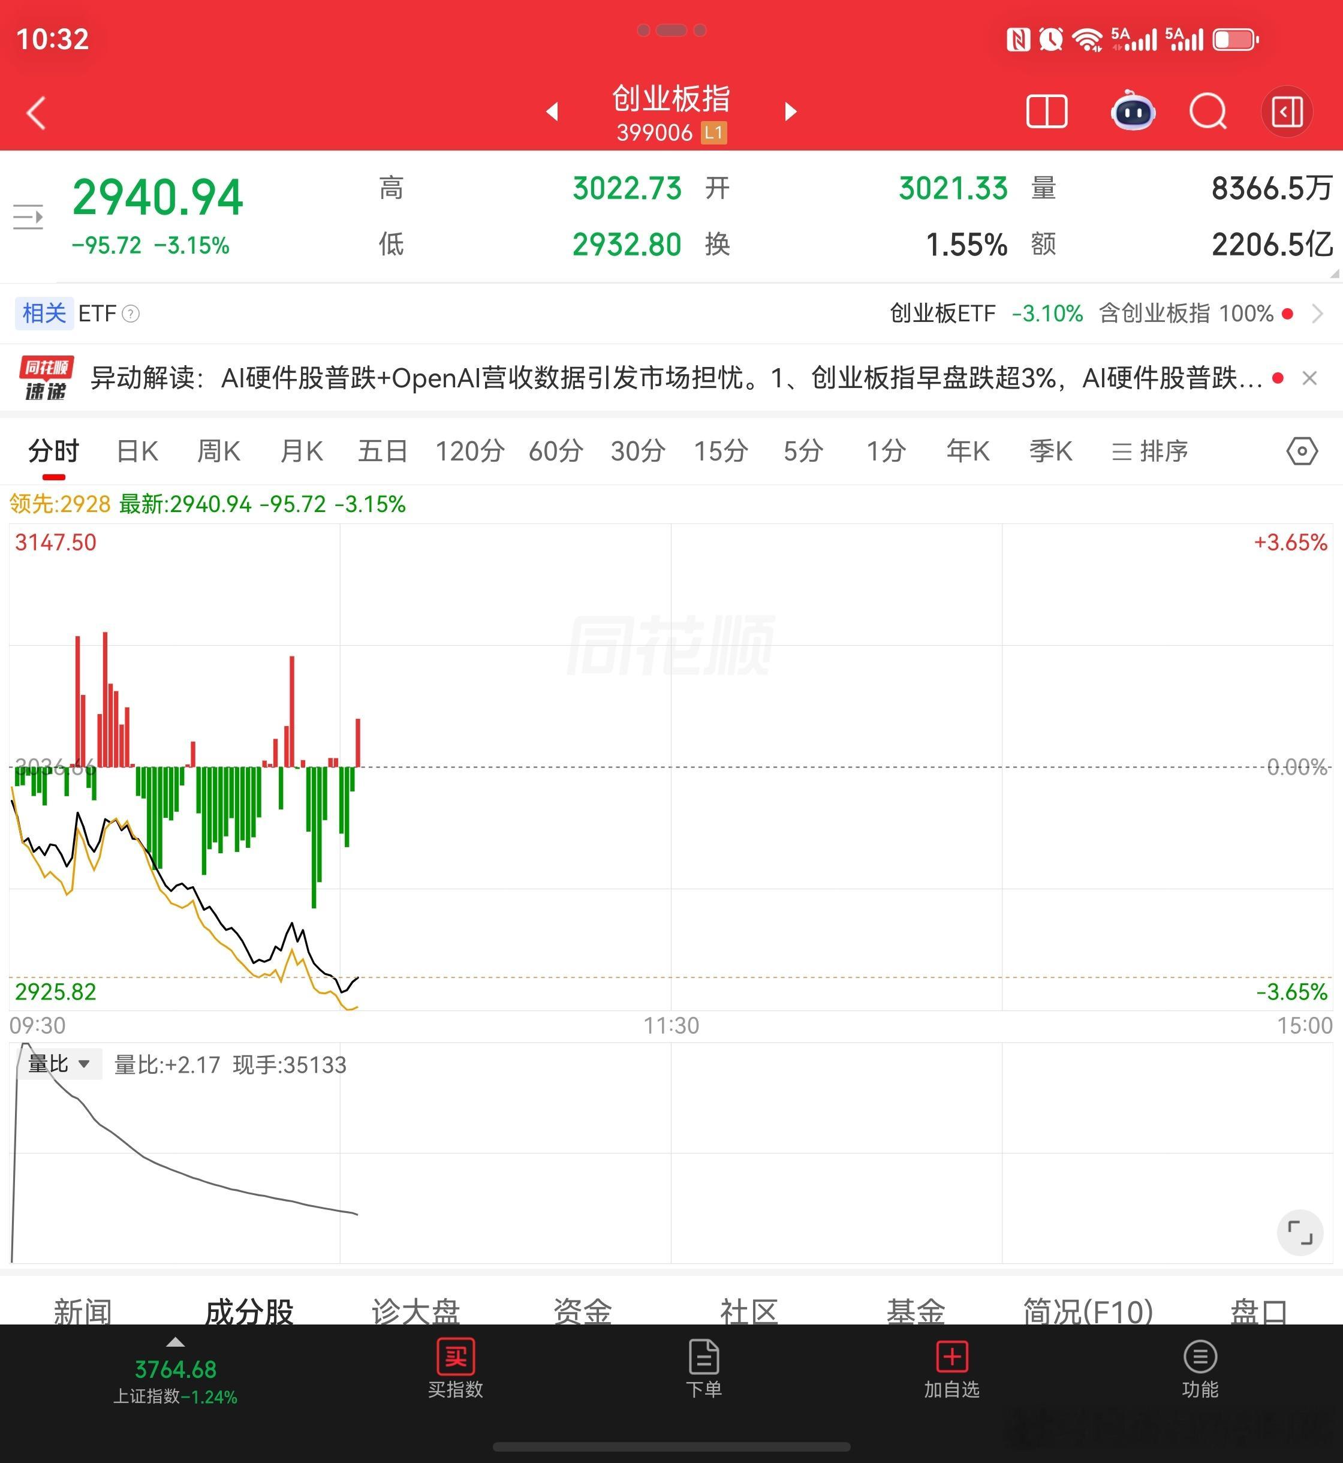The width and height of the screenshot is (1343, 1463).
Task: Switch to 30分 chart
Action: 638,451
